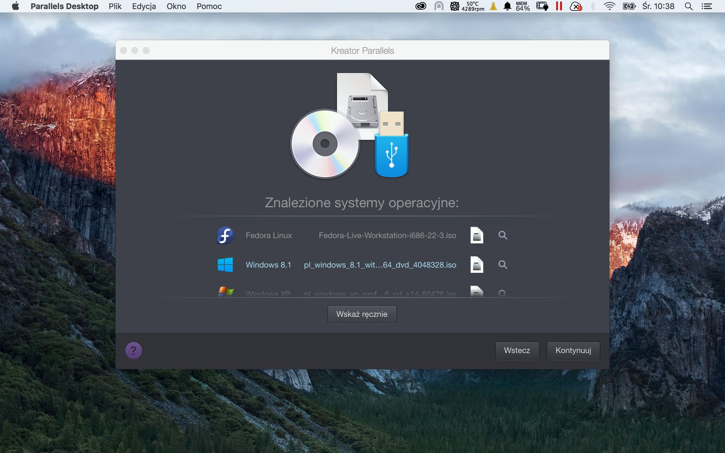
Task: Open help with the purple question mark
Action: pyautogui.click(x=134, y=351)
